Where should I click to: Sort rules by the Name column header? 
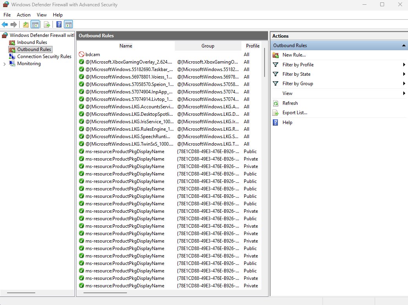(x=126, y=46)
